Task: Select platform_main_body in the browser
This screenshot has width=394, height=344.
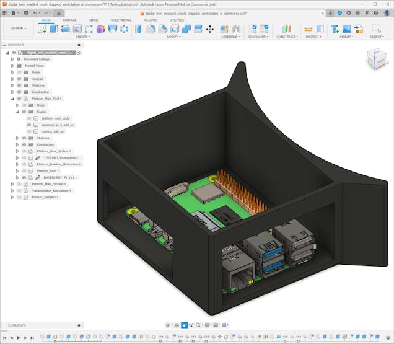Action: pyautogui.click(x=56, y=118)
